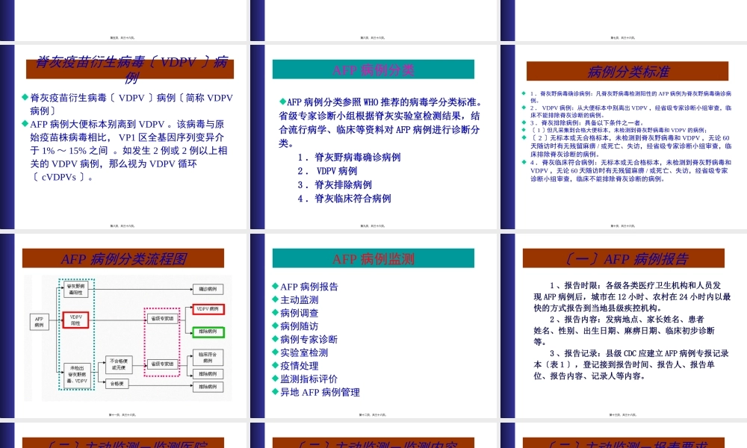Click the teal 'AFP 病例监测' title banner
Screen dimensions: 747x448
pyautogui.click(x=373, y=258)
